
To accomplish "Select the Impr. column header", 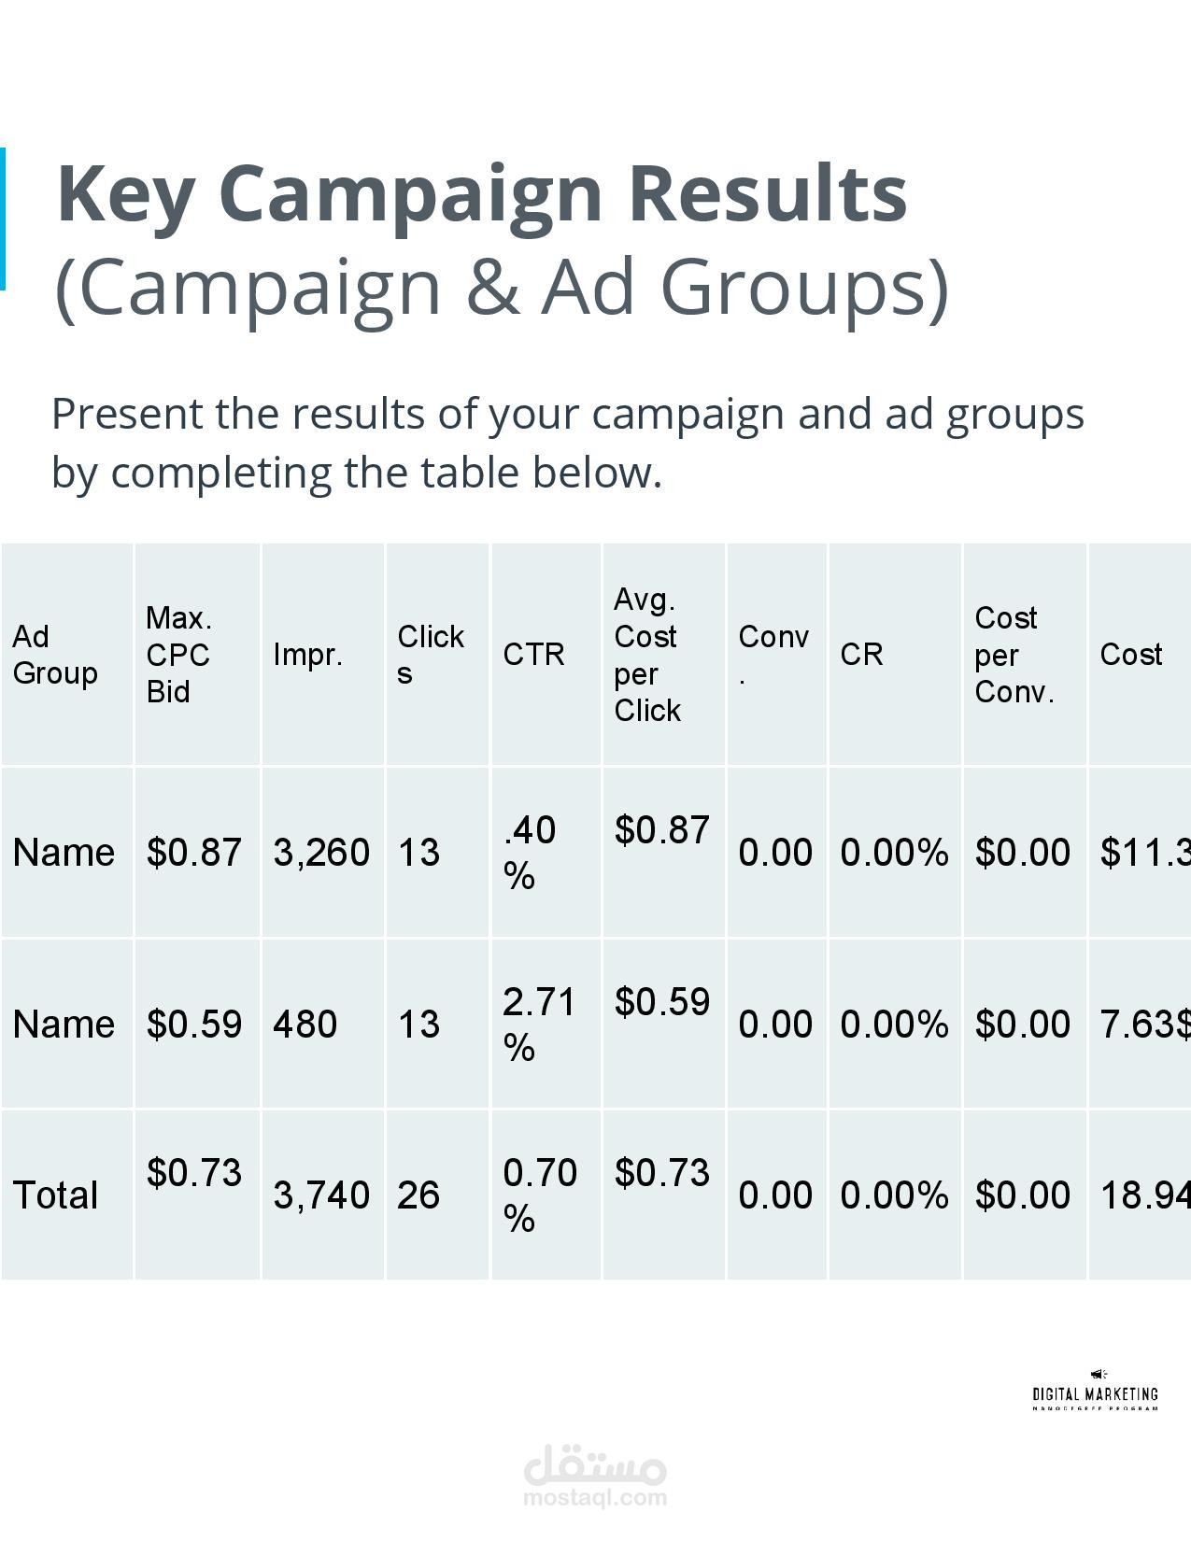I will pos(308,655).
